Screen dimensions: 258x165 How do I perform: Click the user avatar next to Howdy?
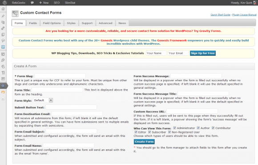click(255, 3)
